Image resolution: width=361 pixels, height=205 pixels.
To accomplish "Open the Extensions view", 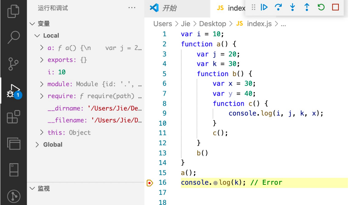I will coord(13,117).
